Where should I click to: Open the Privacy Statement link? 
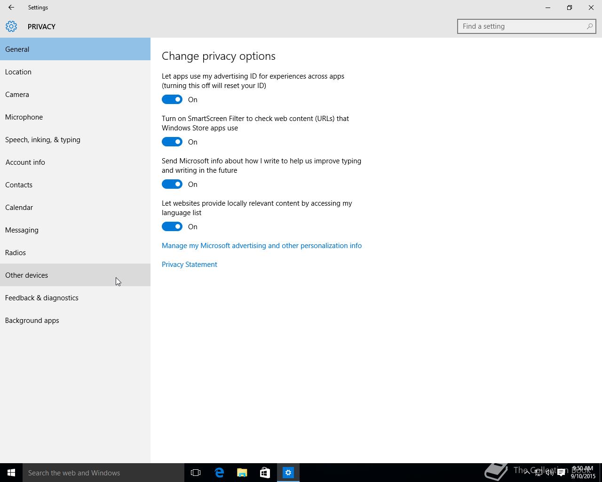click(190, 265)
